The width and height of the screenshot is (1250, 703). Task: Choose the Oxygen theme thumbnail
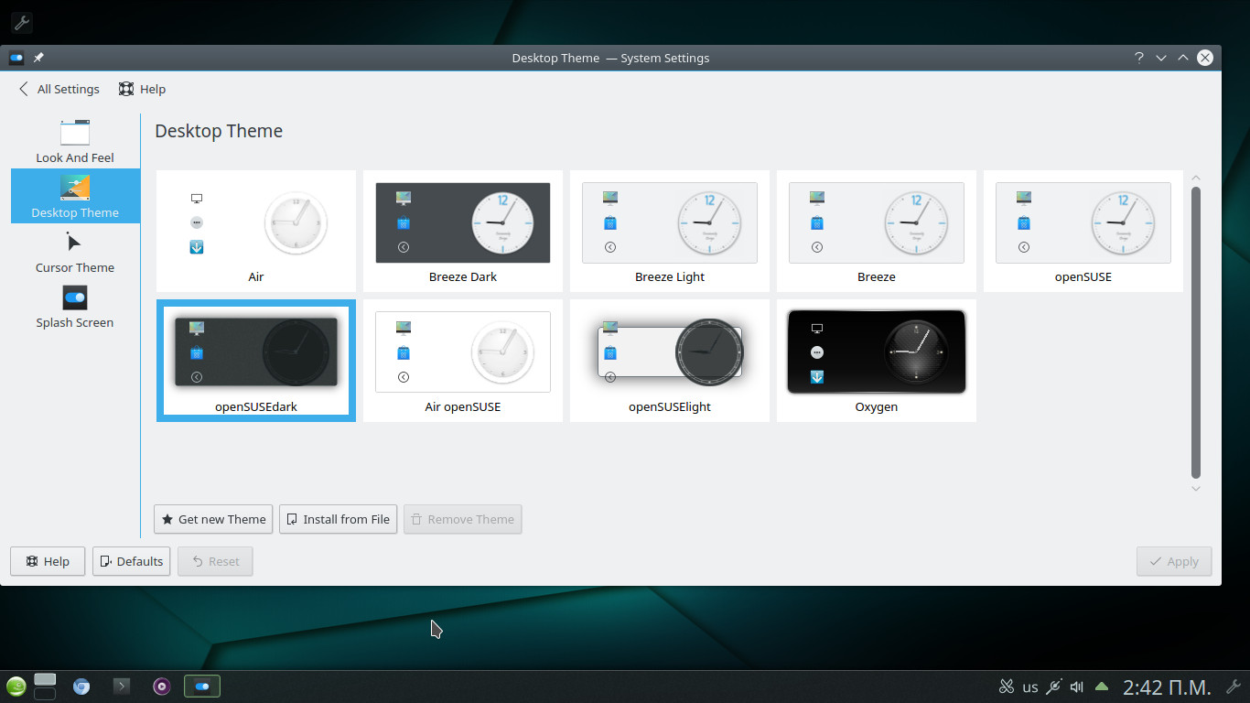[x=876, y=361]
